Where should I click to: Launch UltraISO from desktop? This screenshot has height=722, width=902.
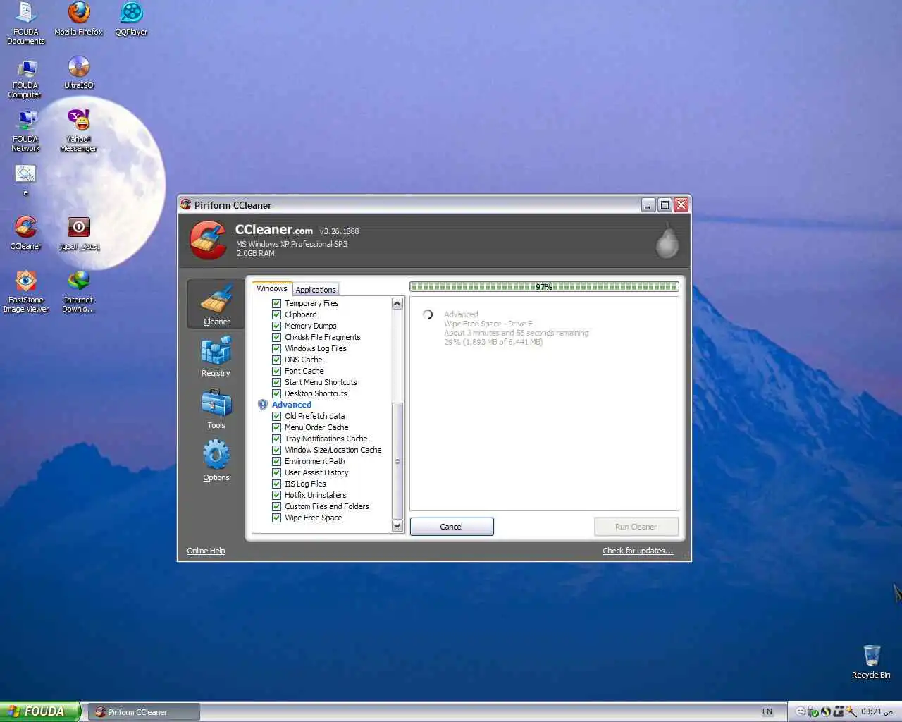click(78, 73)
